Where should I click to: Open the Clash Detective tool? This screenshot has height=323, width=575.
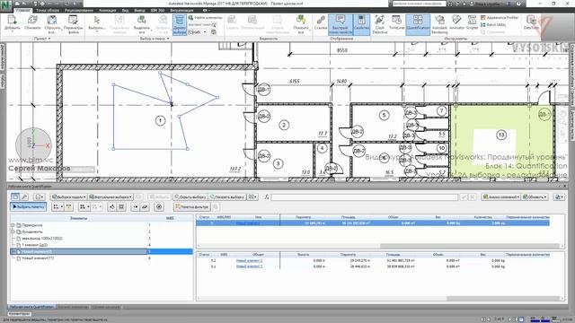(379, 24)
